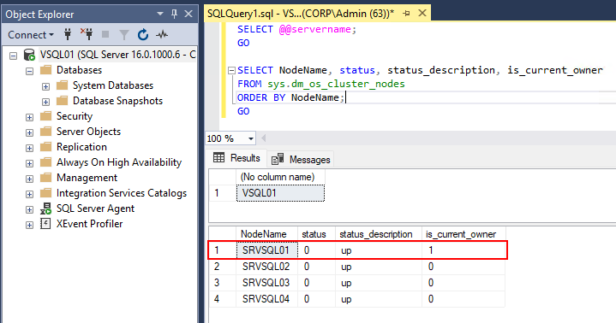Screen dimensions: 616x323
Task: Click the Security folder icon
Action: point(45,116)
